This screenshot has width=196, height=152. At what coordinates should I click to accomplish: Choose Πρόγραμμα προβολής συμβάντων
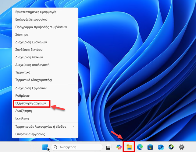pyautogui.click(x=45, y=27)
